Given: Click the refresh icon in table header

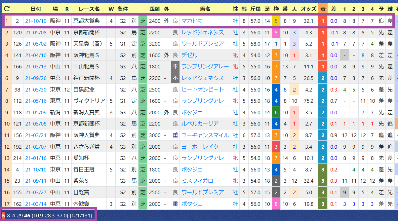Looking at the screenshot, I should pyautogui.click(x=6, y=9).
